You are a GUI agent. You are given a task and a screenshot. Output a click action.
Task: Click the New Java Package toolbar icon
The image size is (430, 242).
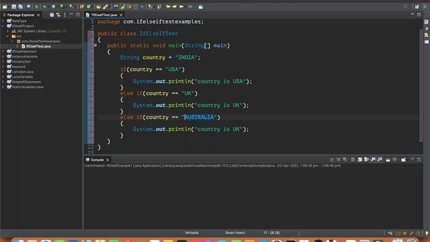pyautogui.click(x=82, y=7)
